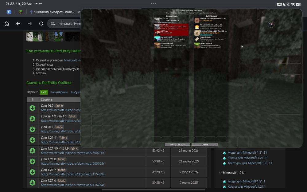Screen dimensions: 307x192
Task: Open download link 415764
Action: pyautogui.click(x=72, y=185)
